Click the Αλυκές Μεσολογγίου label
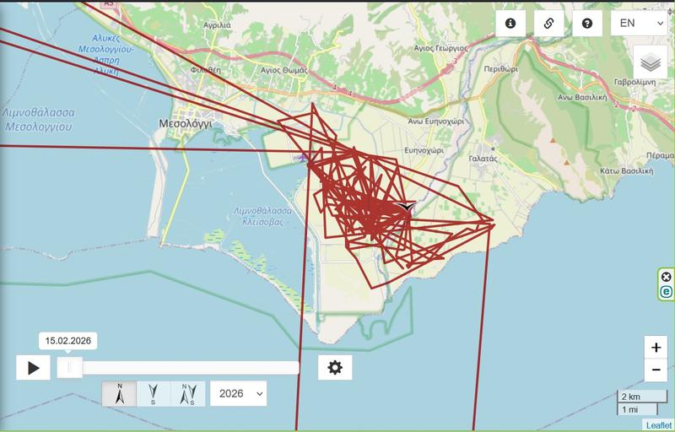Screen dimensions: 675x432 (x=106, y=55)
